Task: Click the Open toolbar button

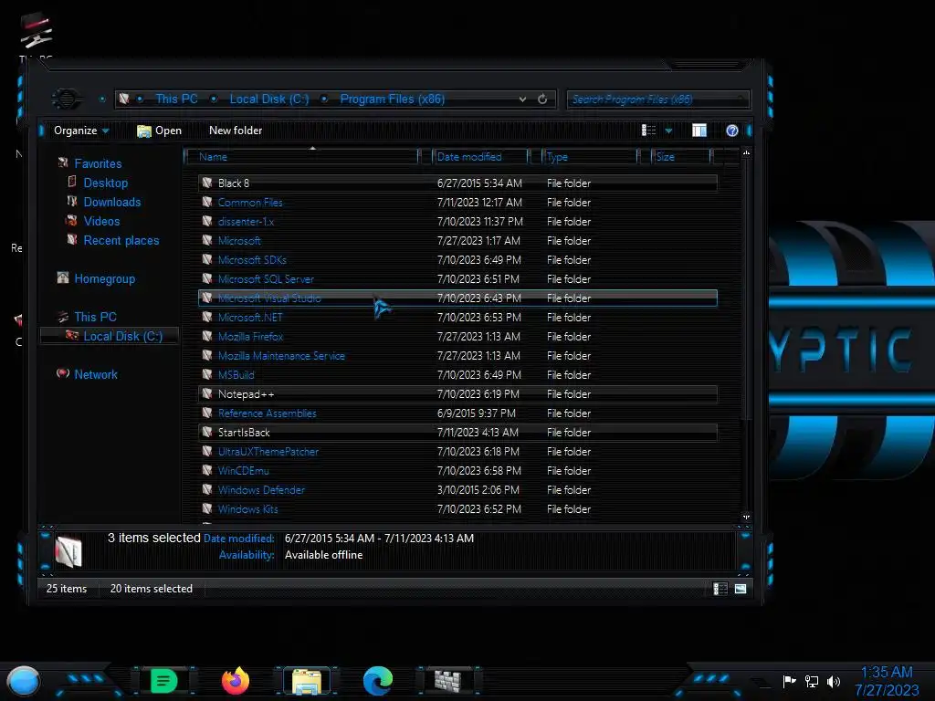Action: click(159, 131)
